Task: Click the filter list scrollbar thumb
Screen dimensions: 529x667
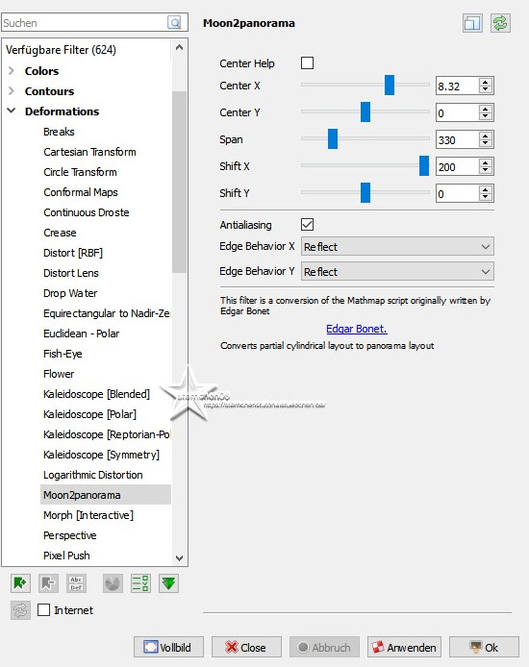Action: click(x=179, y=182)
